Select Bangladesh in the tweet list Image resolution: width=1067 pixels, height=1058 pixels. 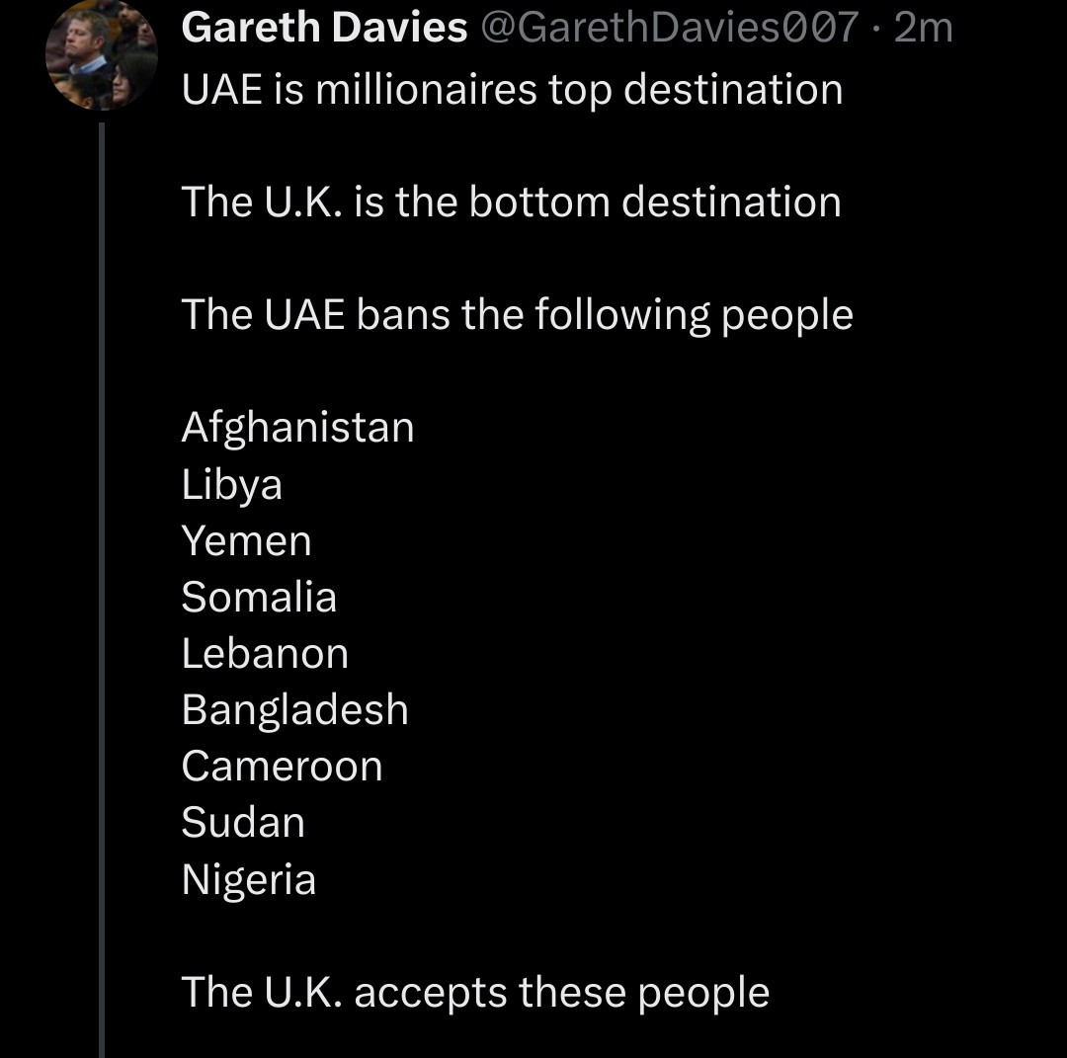(295, 710)
